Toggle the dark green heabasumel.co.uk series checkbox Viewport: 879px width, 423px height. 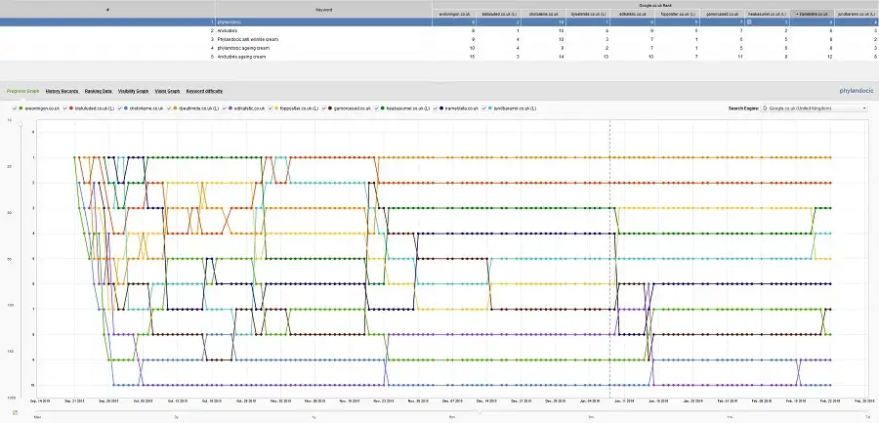click(376, 107)
